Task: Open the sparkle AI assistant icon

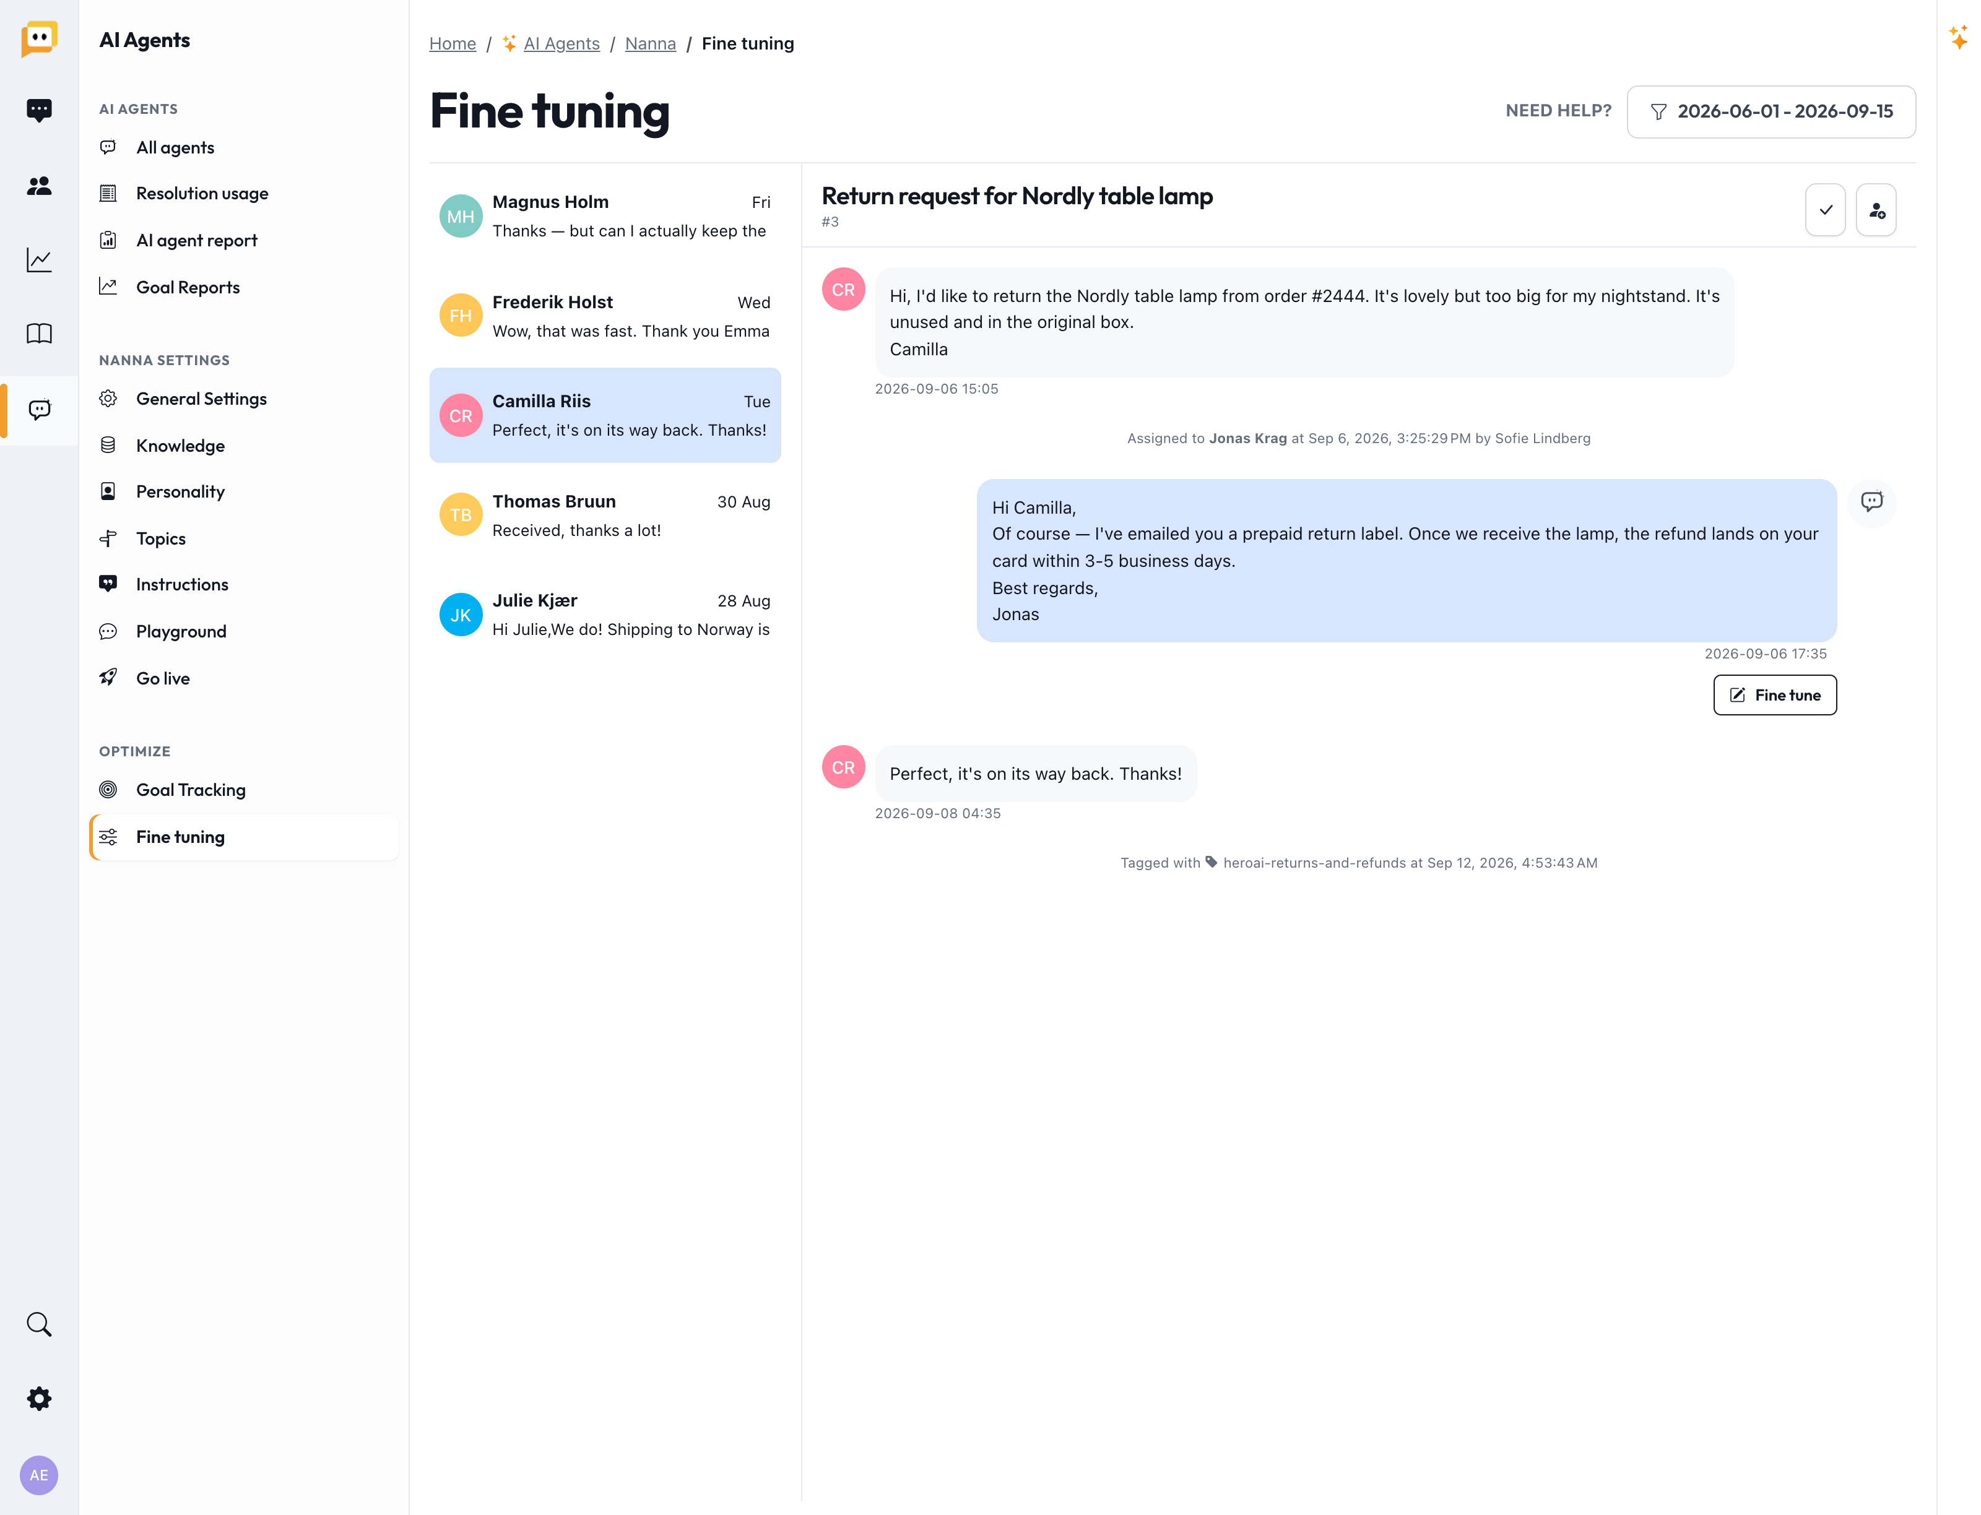Action: pyautogui.click(x=1959, y=37)
